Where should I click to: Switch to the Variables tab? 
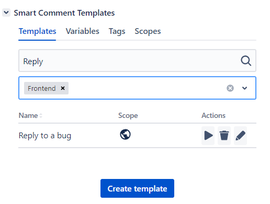(x=83, y=31)
